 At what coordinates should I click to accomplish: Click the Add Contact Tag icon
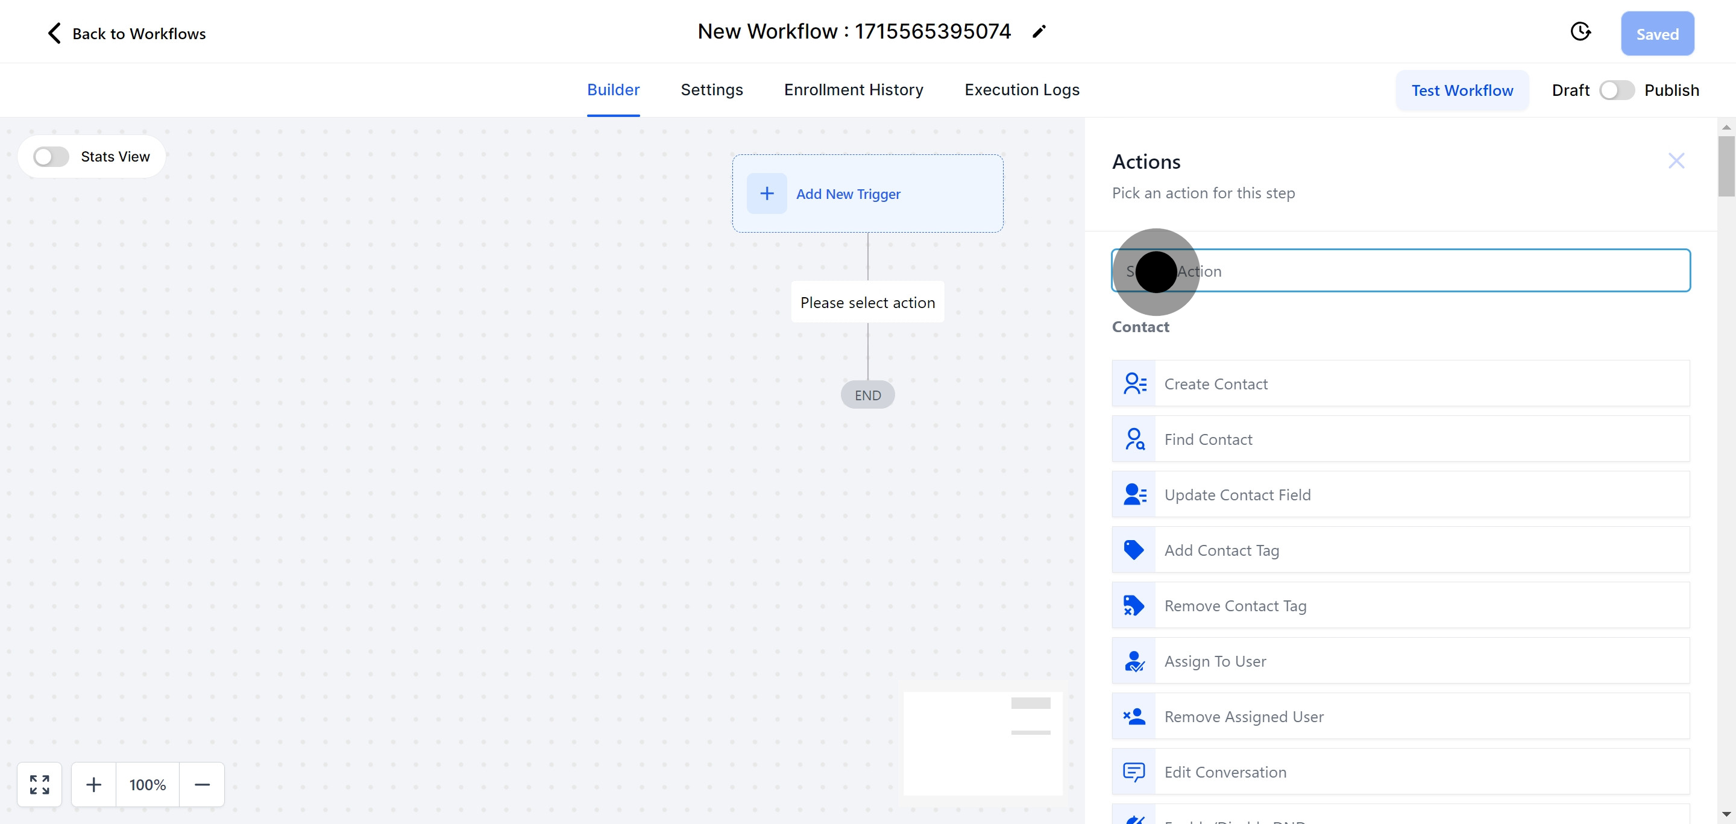[x=1134, y=550]
